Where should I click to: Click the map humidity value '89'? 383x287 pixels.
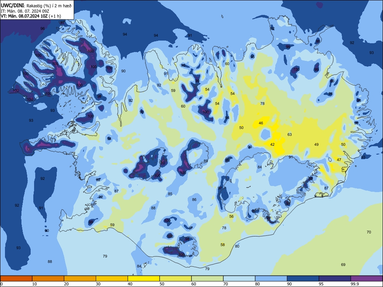pyautogui.click(x=206, y=161)
